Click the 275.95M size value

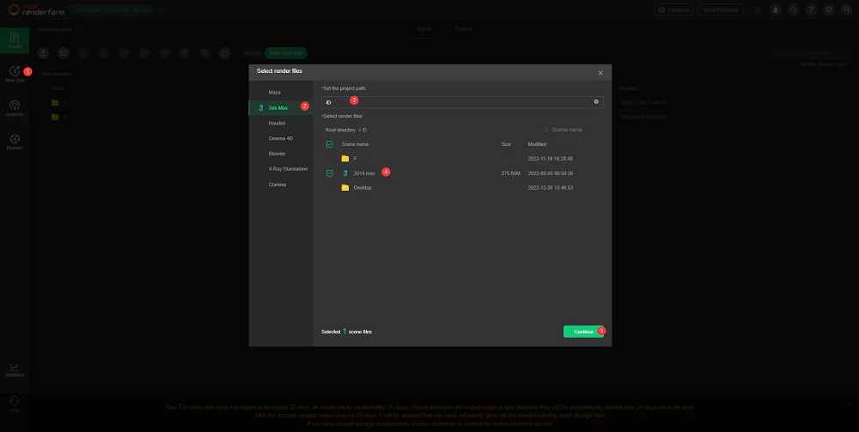pyautogui.click(x=510, y=173)
